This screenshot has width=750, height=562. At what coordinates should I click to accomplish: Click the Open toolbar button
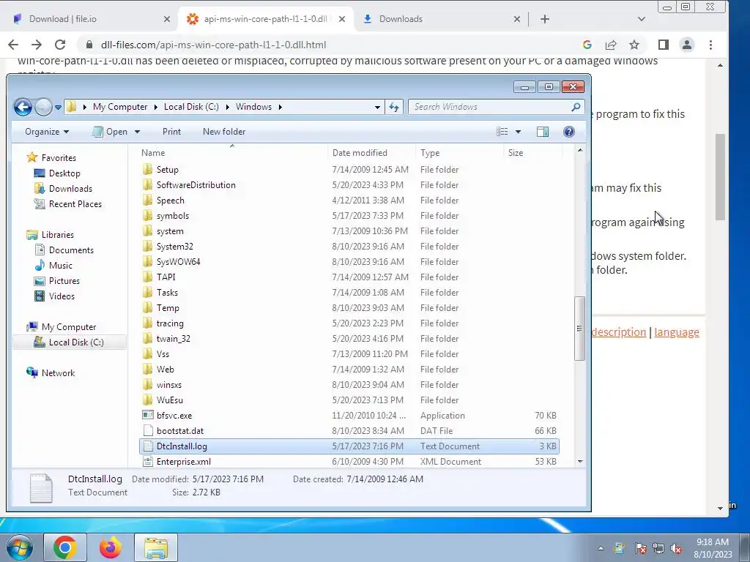pyautogui.click(x=110, y=132)
